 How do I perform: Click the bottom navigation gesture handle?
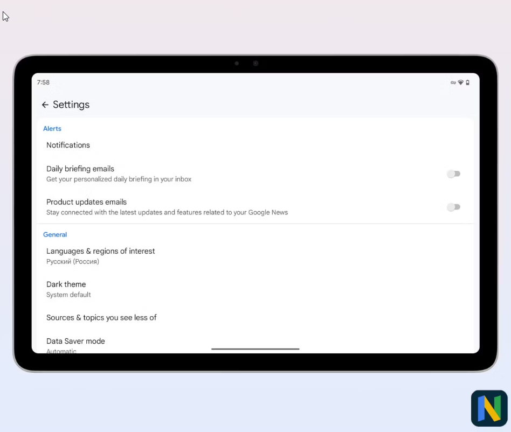click(255, 349)
